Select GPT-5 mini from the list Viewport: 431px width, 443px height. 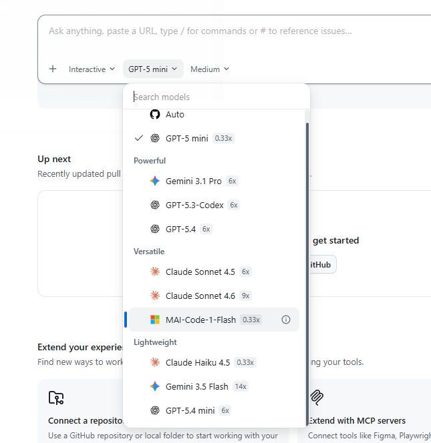[214, 138]
